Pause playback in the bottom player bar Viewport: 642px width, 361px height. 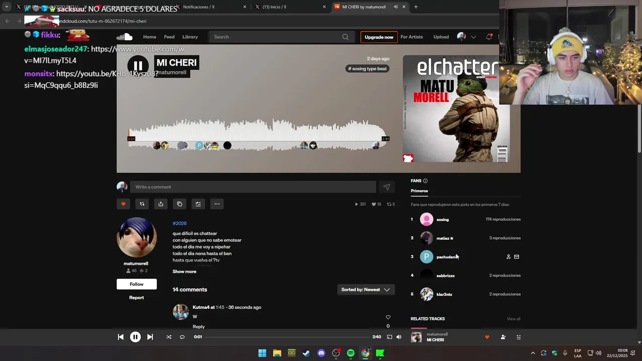(x=135, y=337)
